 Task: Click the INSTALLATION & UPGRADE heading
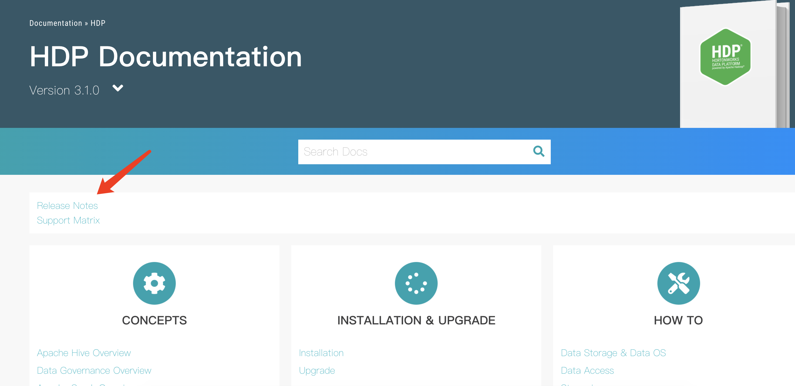(x=416, y=320)
